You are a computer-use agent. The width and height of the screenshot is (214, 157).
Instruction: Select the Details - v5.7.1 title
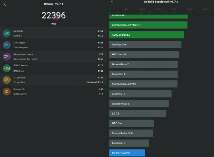[53, 4]
